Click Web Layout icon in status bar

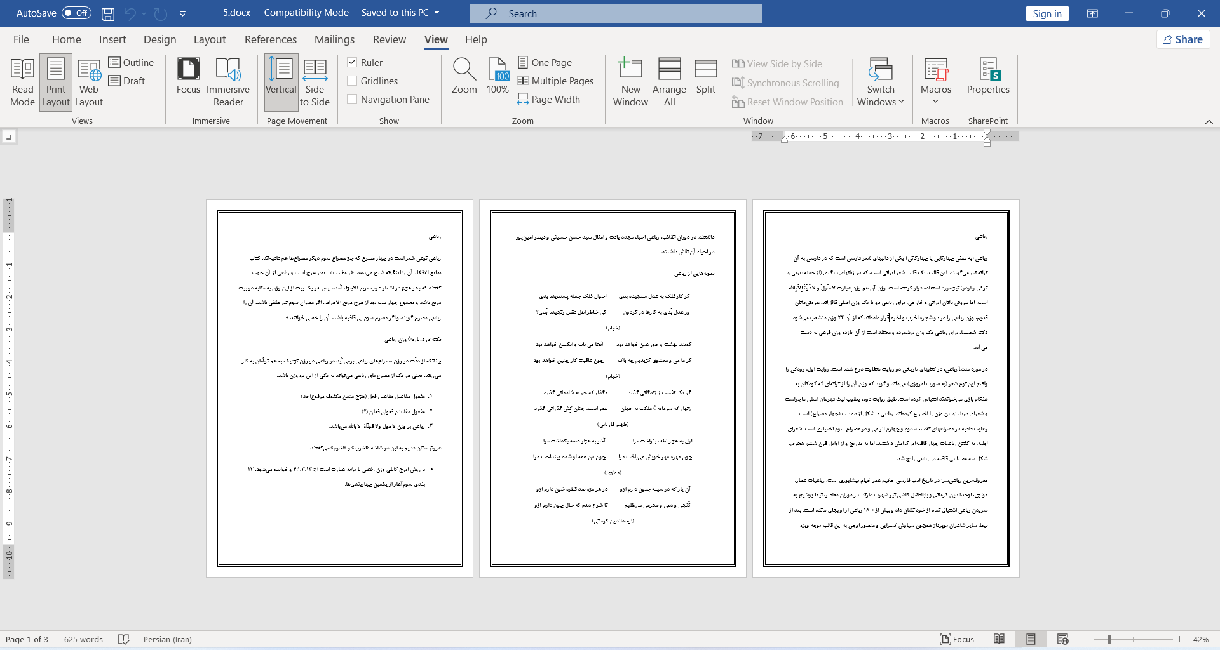click(x=1062, y=639)
